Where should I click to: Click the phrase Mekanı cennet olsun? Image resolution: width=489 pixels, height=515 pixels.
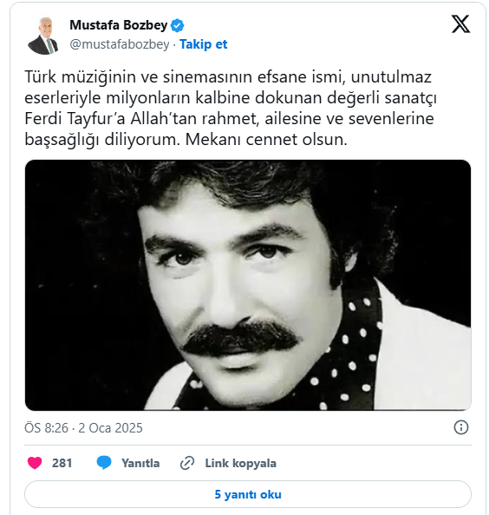click(x=266, y=139)
